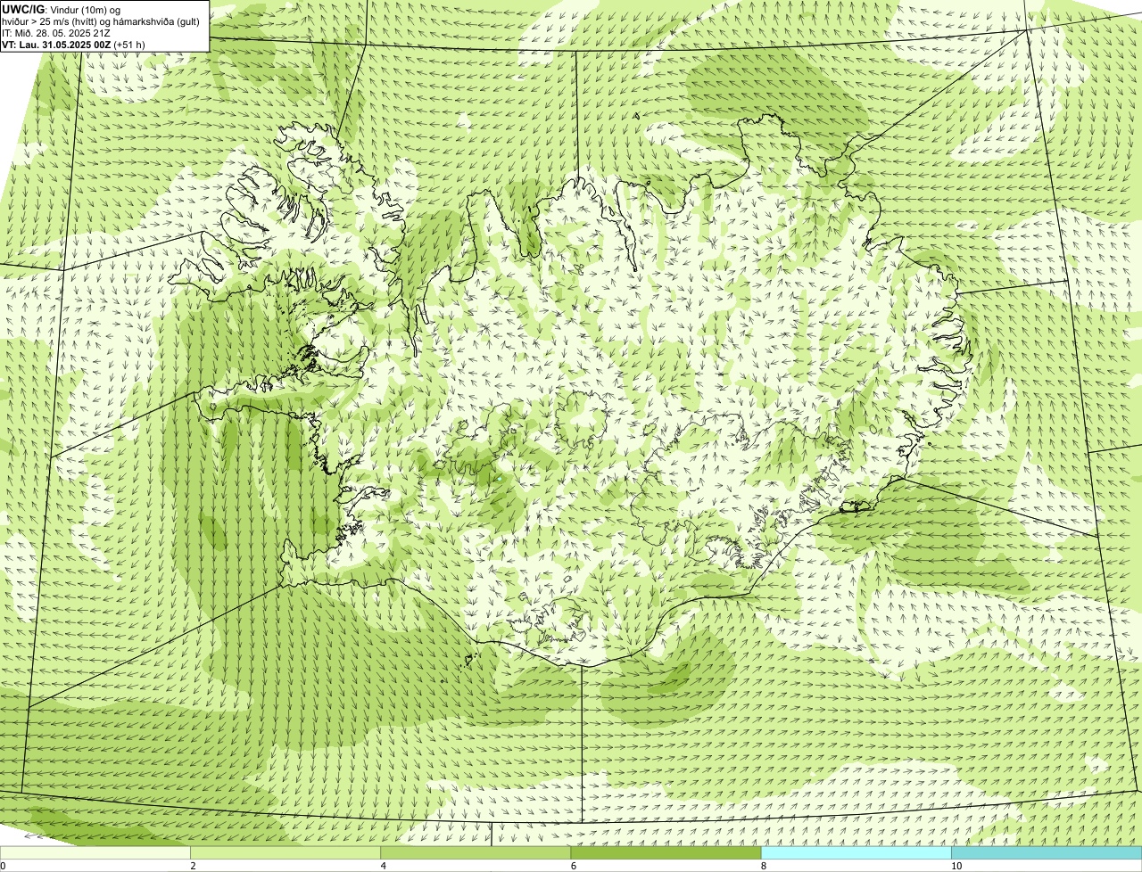This screenshot has height=872, width=1142.
Task: Click the legend scale label "8"
Action: 763,866
